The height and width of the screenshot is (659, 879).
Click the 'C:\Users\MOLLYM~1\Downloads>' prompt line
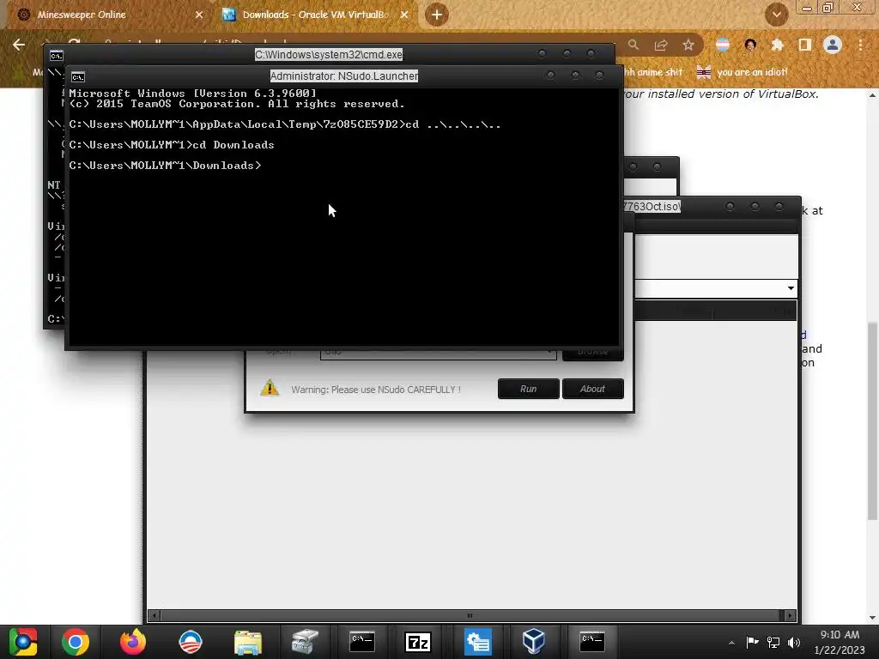(165, 166)
